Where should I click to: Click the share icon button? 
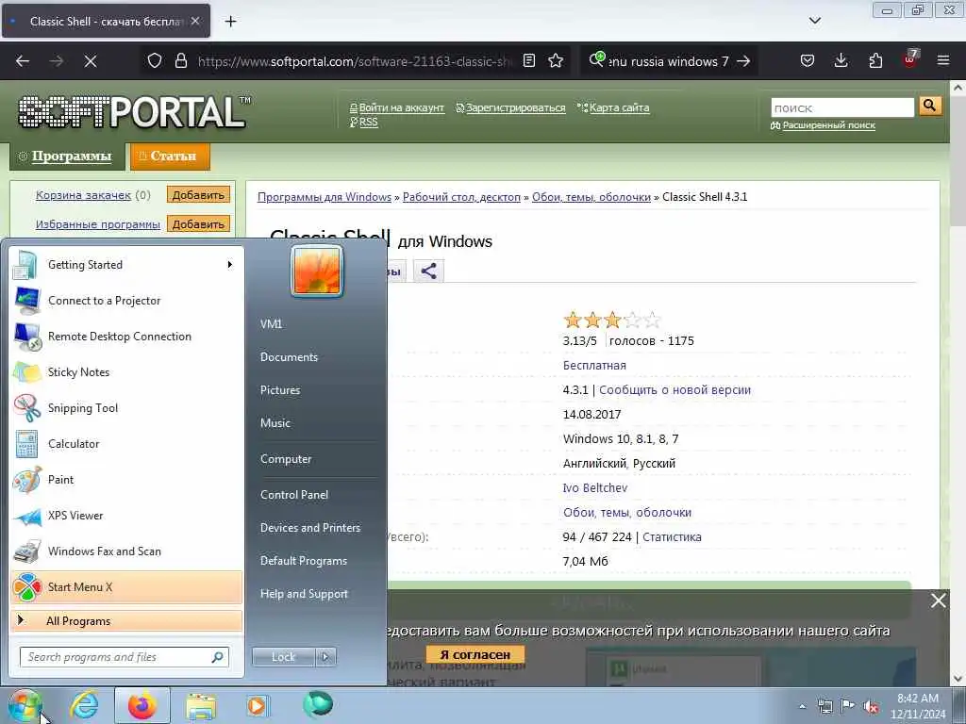tap(429, 271)
